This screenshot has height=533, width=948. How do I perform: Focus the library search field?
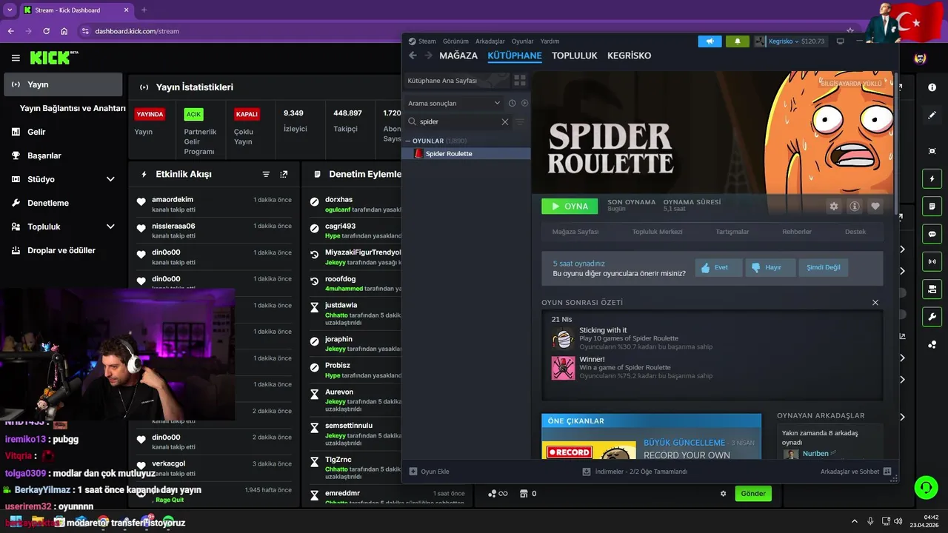click(x=459, y=121)
